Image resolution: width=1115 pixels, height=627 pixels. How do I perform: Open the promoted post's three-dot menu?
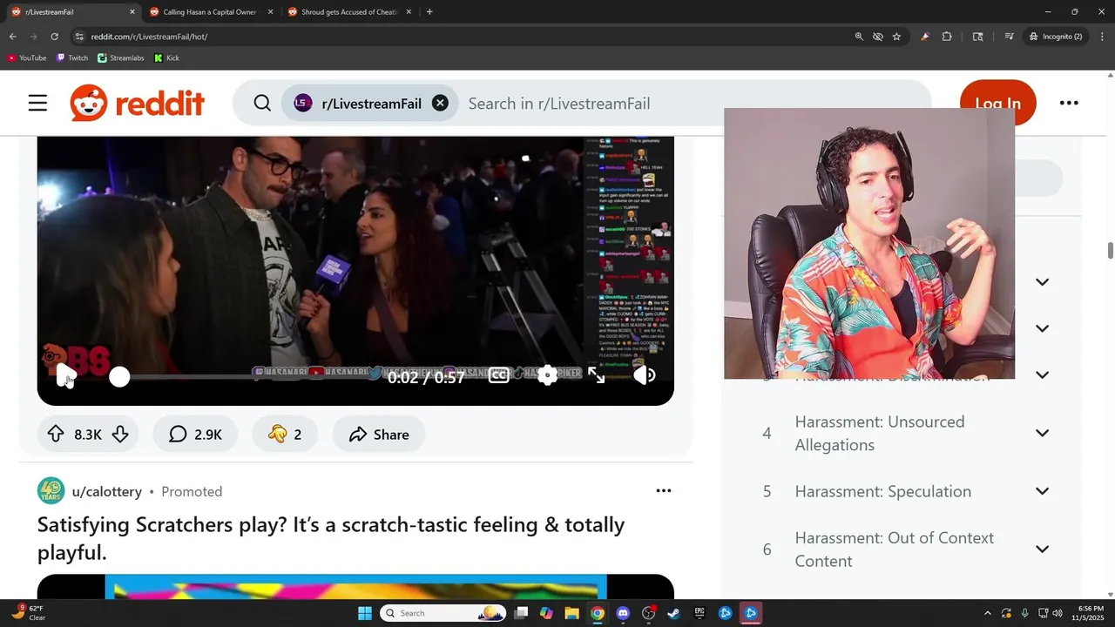(664, 490)
